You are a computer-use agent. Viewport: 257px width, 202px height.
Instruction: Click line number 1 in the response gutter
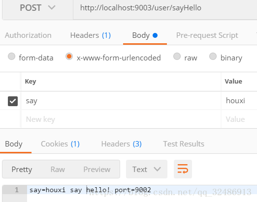click(x=17, y=190)
